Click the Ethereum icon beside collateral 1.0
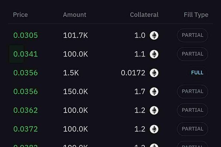The height and width of the screenshot is (147, 221). pos(154,36)
